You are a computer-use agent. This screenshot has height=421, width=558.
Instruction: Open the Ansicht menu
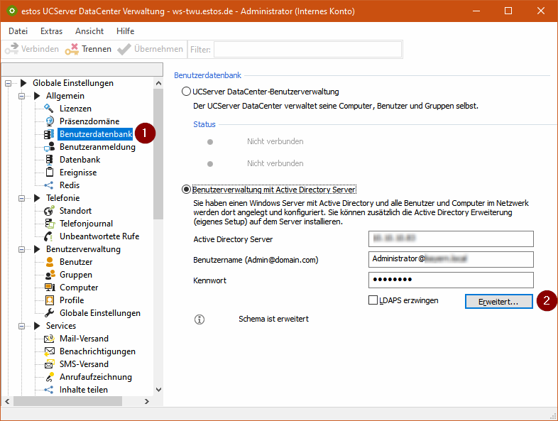(x=89, y=31)
